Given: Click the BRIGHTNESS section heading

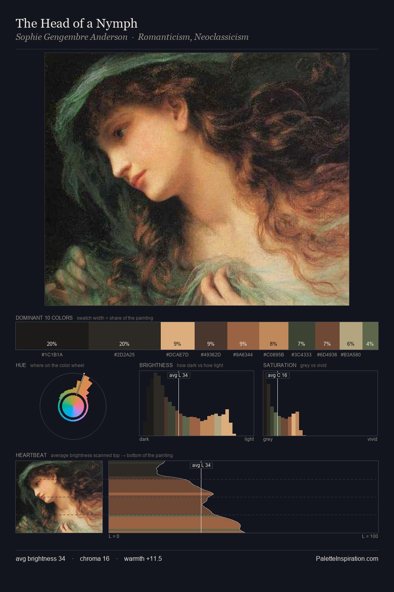Looking at the screenshot, I should click(156, 365).
